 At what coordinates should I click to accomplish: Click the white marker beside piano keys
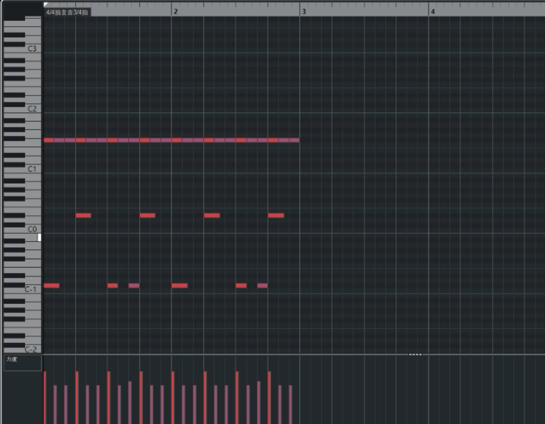pyautogui.click(x=39, y=238)
